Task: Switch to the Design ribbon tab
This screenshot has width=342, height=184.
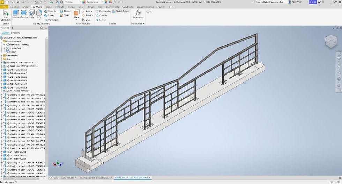Action: (26, 7)
